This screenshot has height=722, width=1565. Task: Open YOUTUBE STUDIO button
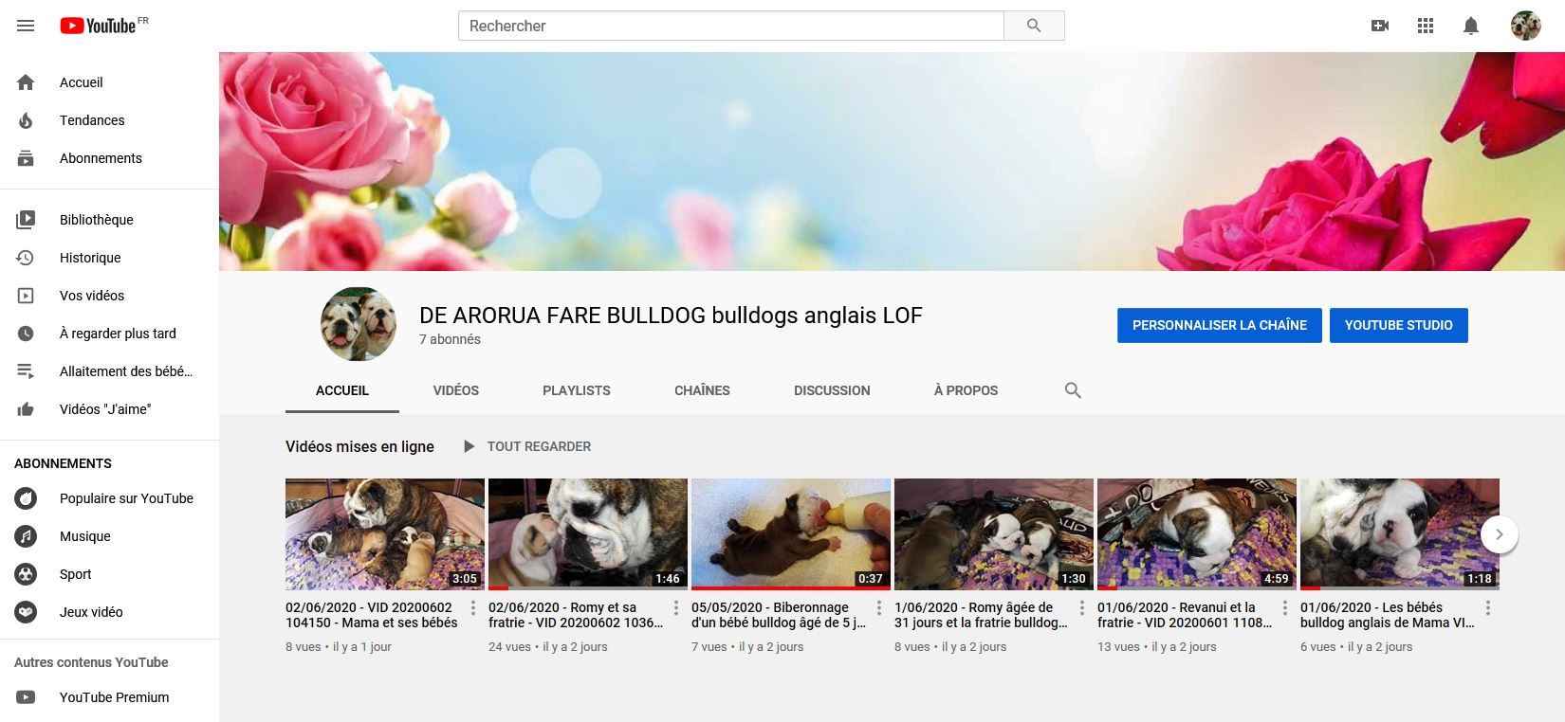point(1399,325)
